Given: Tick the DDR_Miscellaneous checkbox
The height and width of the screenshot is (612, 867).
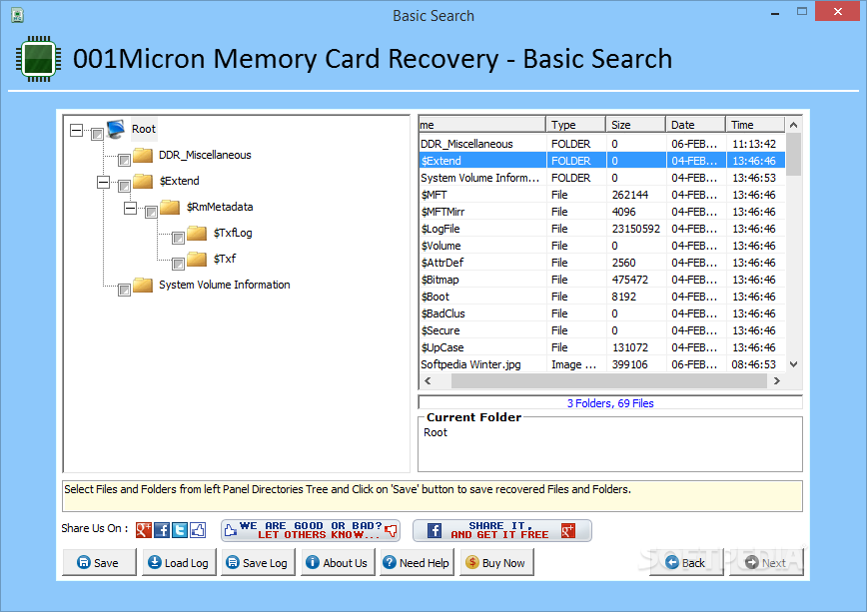Looking at the screenshot, I should (124, 161).
